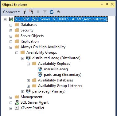Viewport: 117px width, 116px height.
Task: Collapse the Availability Groups folder
Action: (x=17, y=53)
